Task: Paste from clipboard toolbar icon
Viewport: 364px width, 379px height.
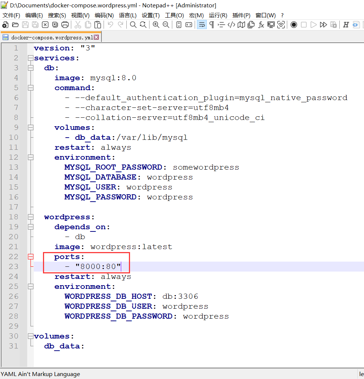Action: [98, 25]
